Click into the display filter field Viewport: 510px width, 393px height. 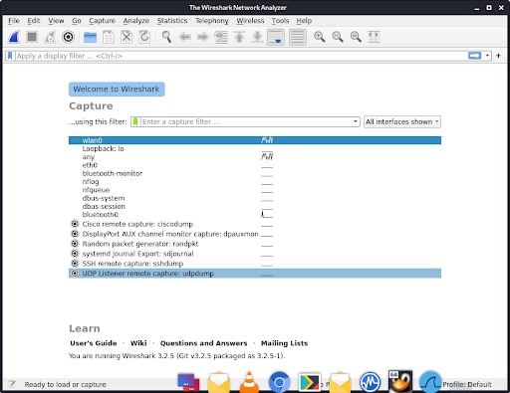[241, 56]
